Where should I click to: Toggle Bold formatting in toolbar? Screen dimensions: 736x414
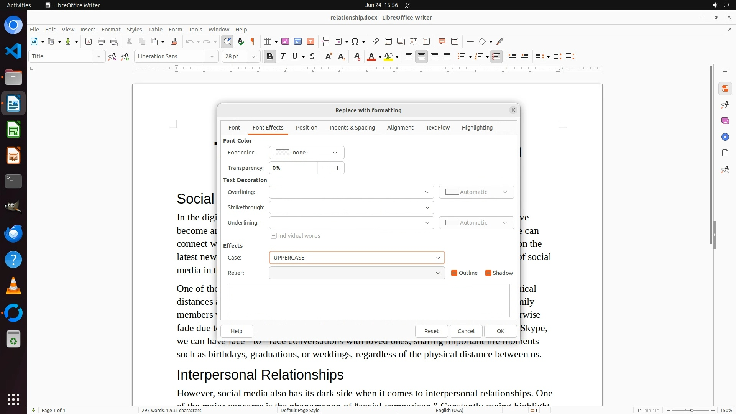[269, 57]
